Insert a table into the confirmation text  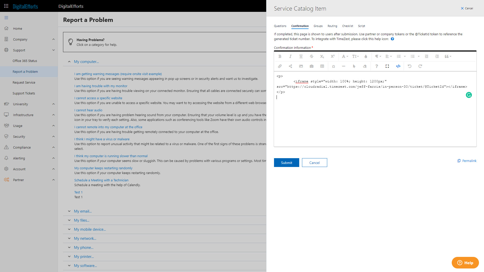[322, 66]
